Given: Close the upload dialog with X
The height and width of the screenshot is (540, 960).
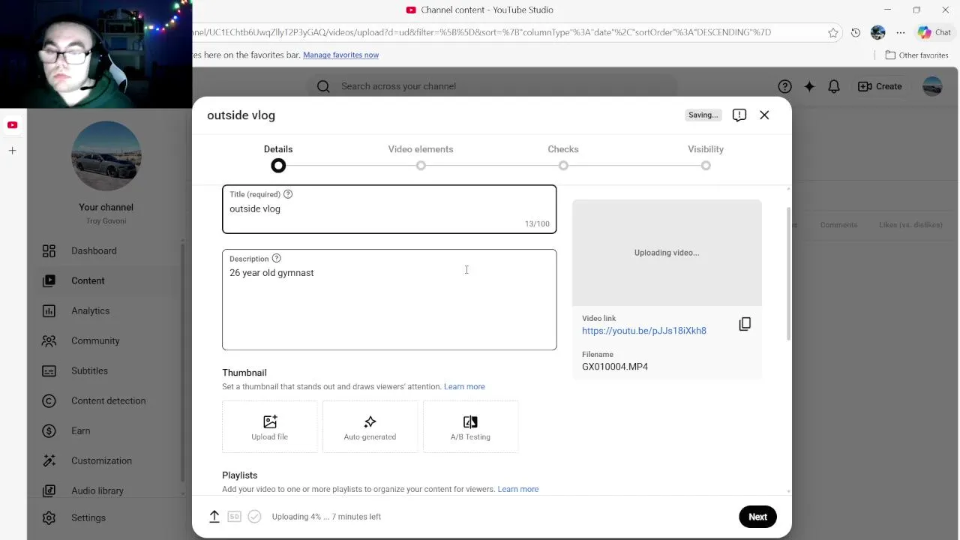Looking at the screenshot, I should point(764,115).
